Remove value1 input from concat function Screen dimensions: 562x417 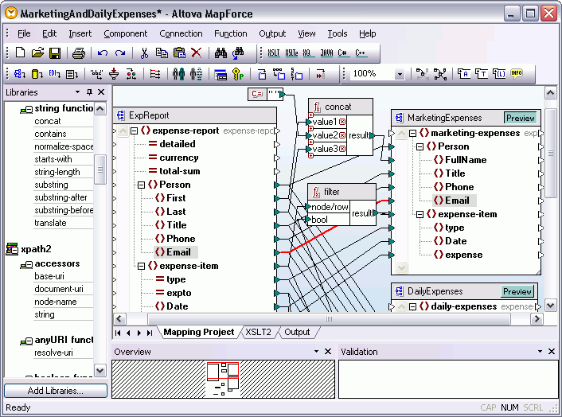click(342, 122)
